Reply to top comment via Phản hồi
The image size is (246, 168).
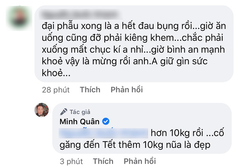click(127, 90)
